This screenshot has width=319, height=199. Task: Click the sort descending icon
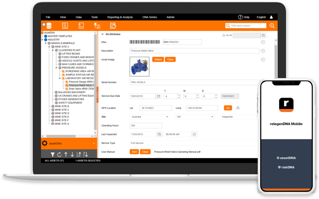(85, 155)
